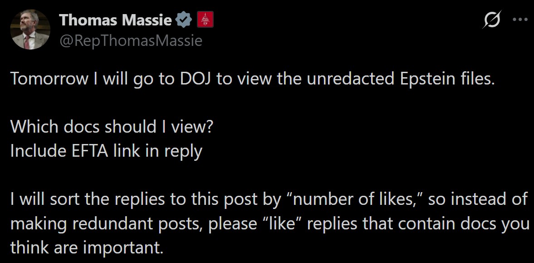Click the line "Which docs should I view?"
534x263 pixels.
pos(111,127)
